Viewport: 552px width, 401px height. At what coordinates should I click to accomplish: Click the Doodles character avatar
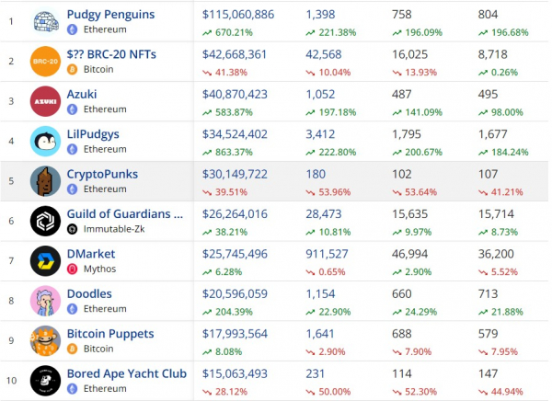point(46,301)
